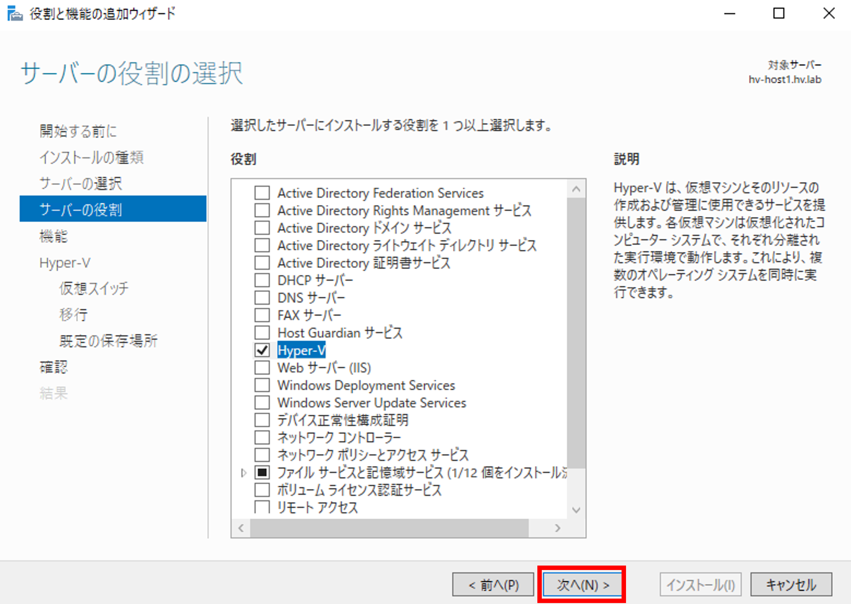Check Windows Server Update Services
Screen dimensions: 851x604
pos(262,403)
